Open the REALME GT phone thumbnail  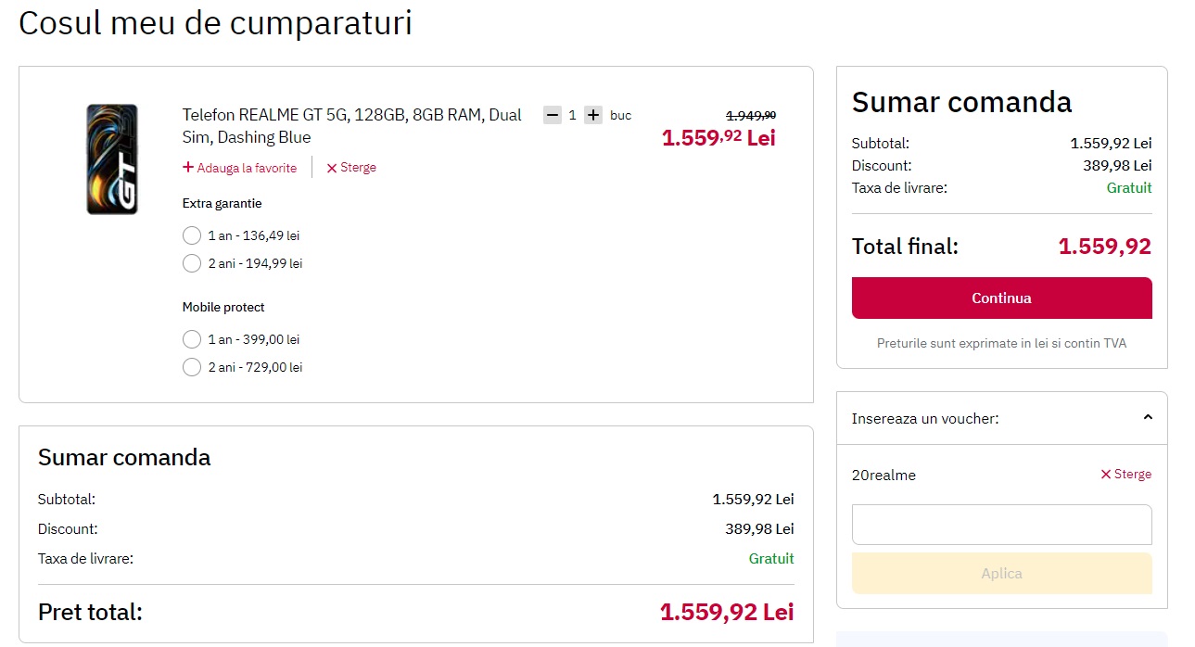[112, 159]
